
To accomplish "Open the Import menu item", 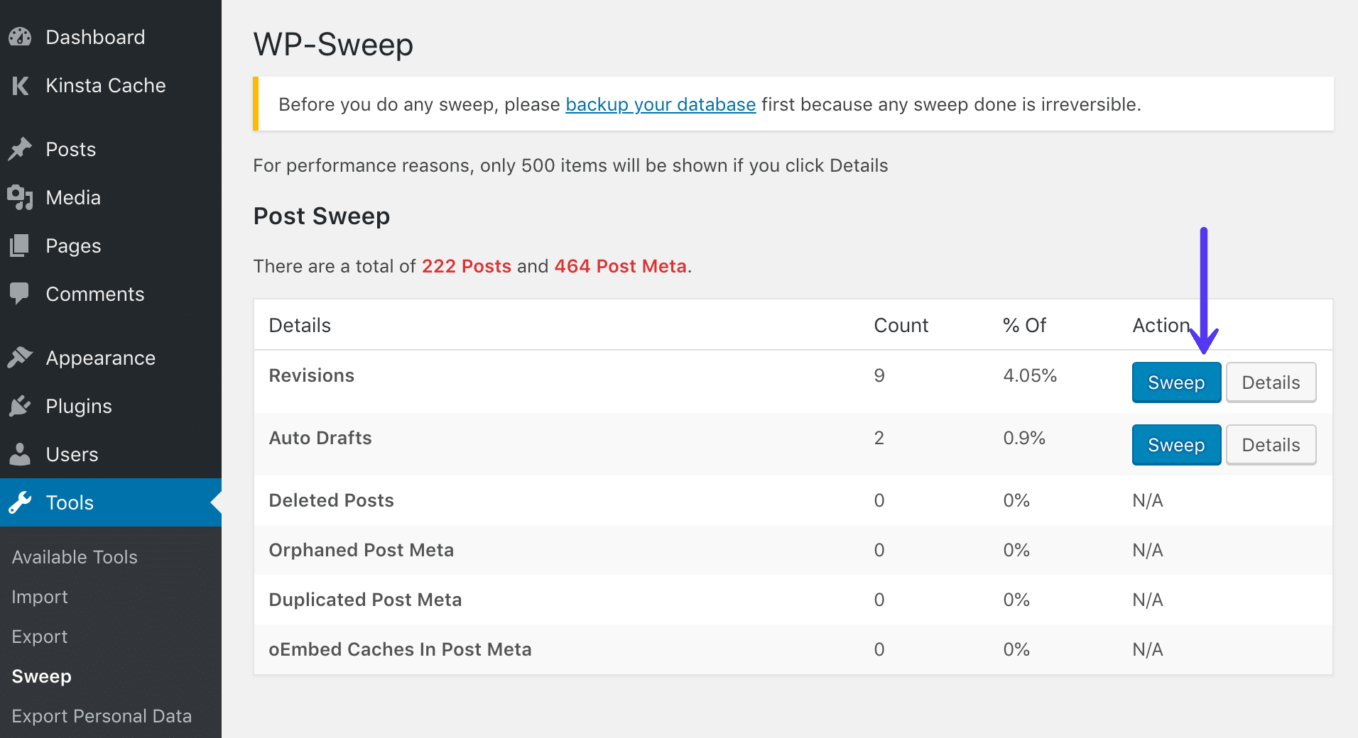I will click(39, 596).
